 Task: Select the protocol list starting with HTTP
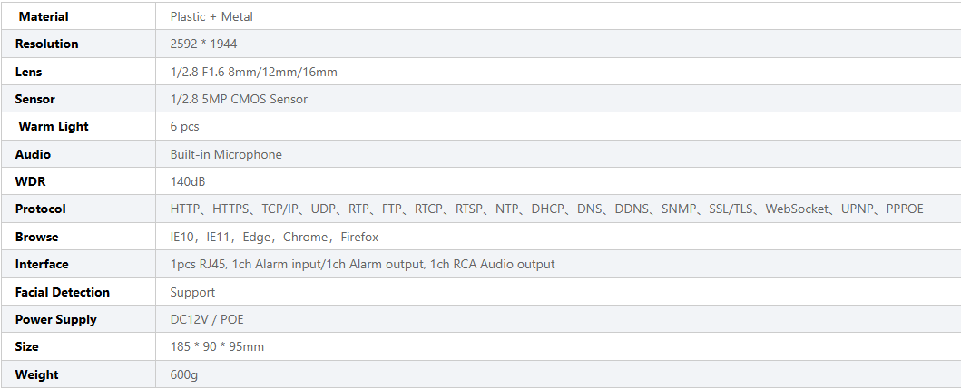point(546,209)
